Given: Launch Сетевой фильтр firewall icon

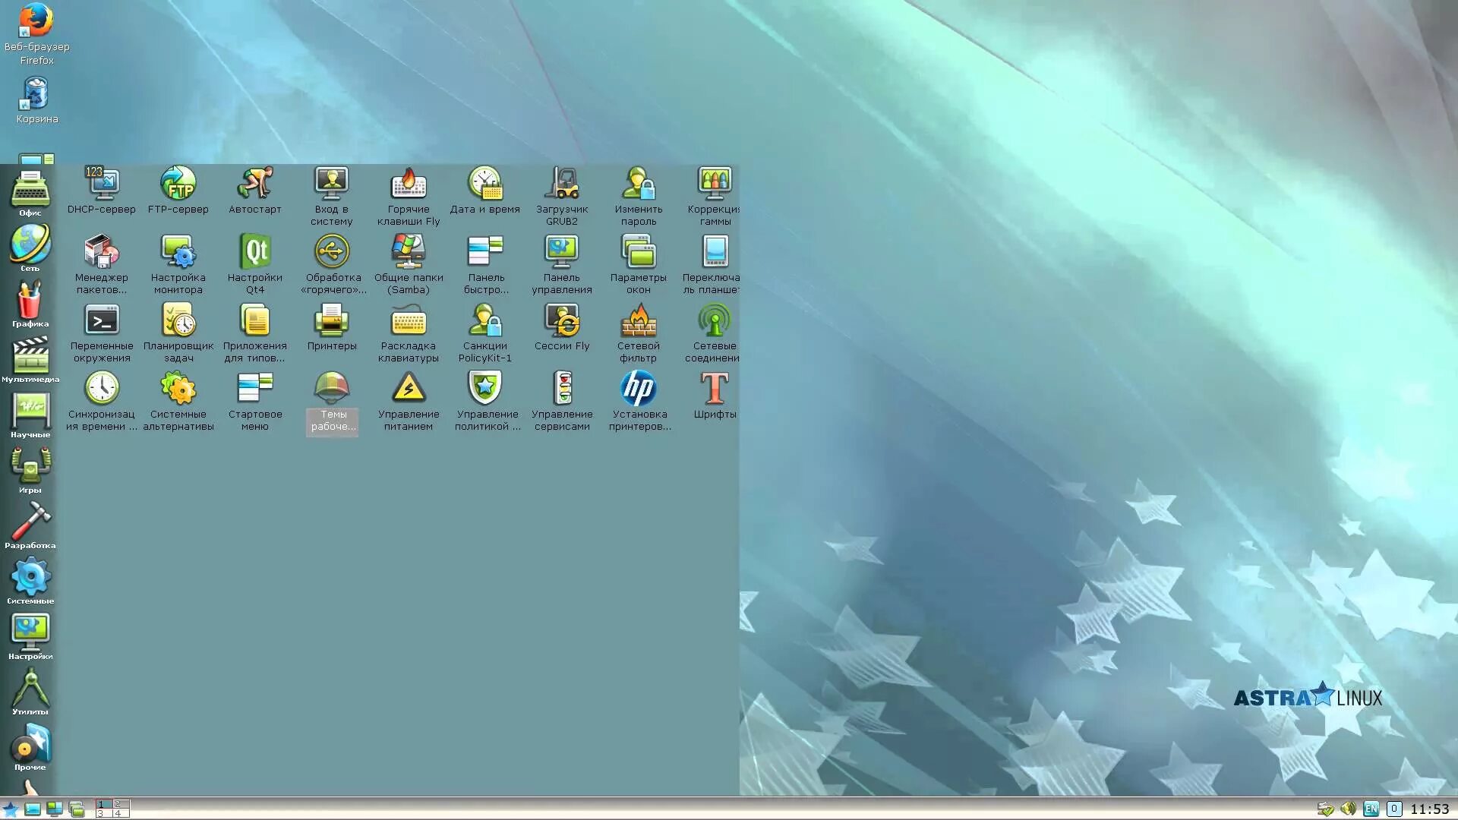Looking at the screenshot, I should tap(639, 321).
